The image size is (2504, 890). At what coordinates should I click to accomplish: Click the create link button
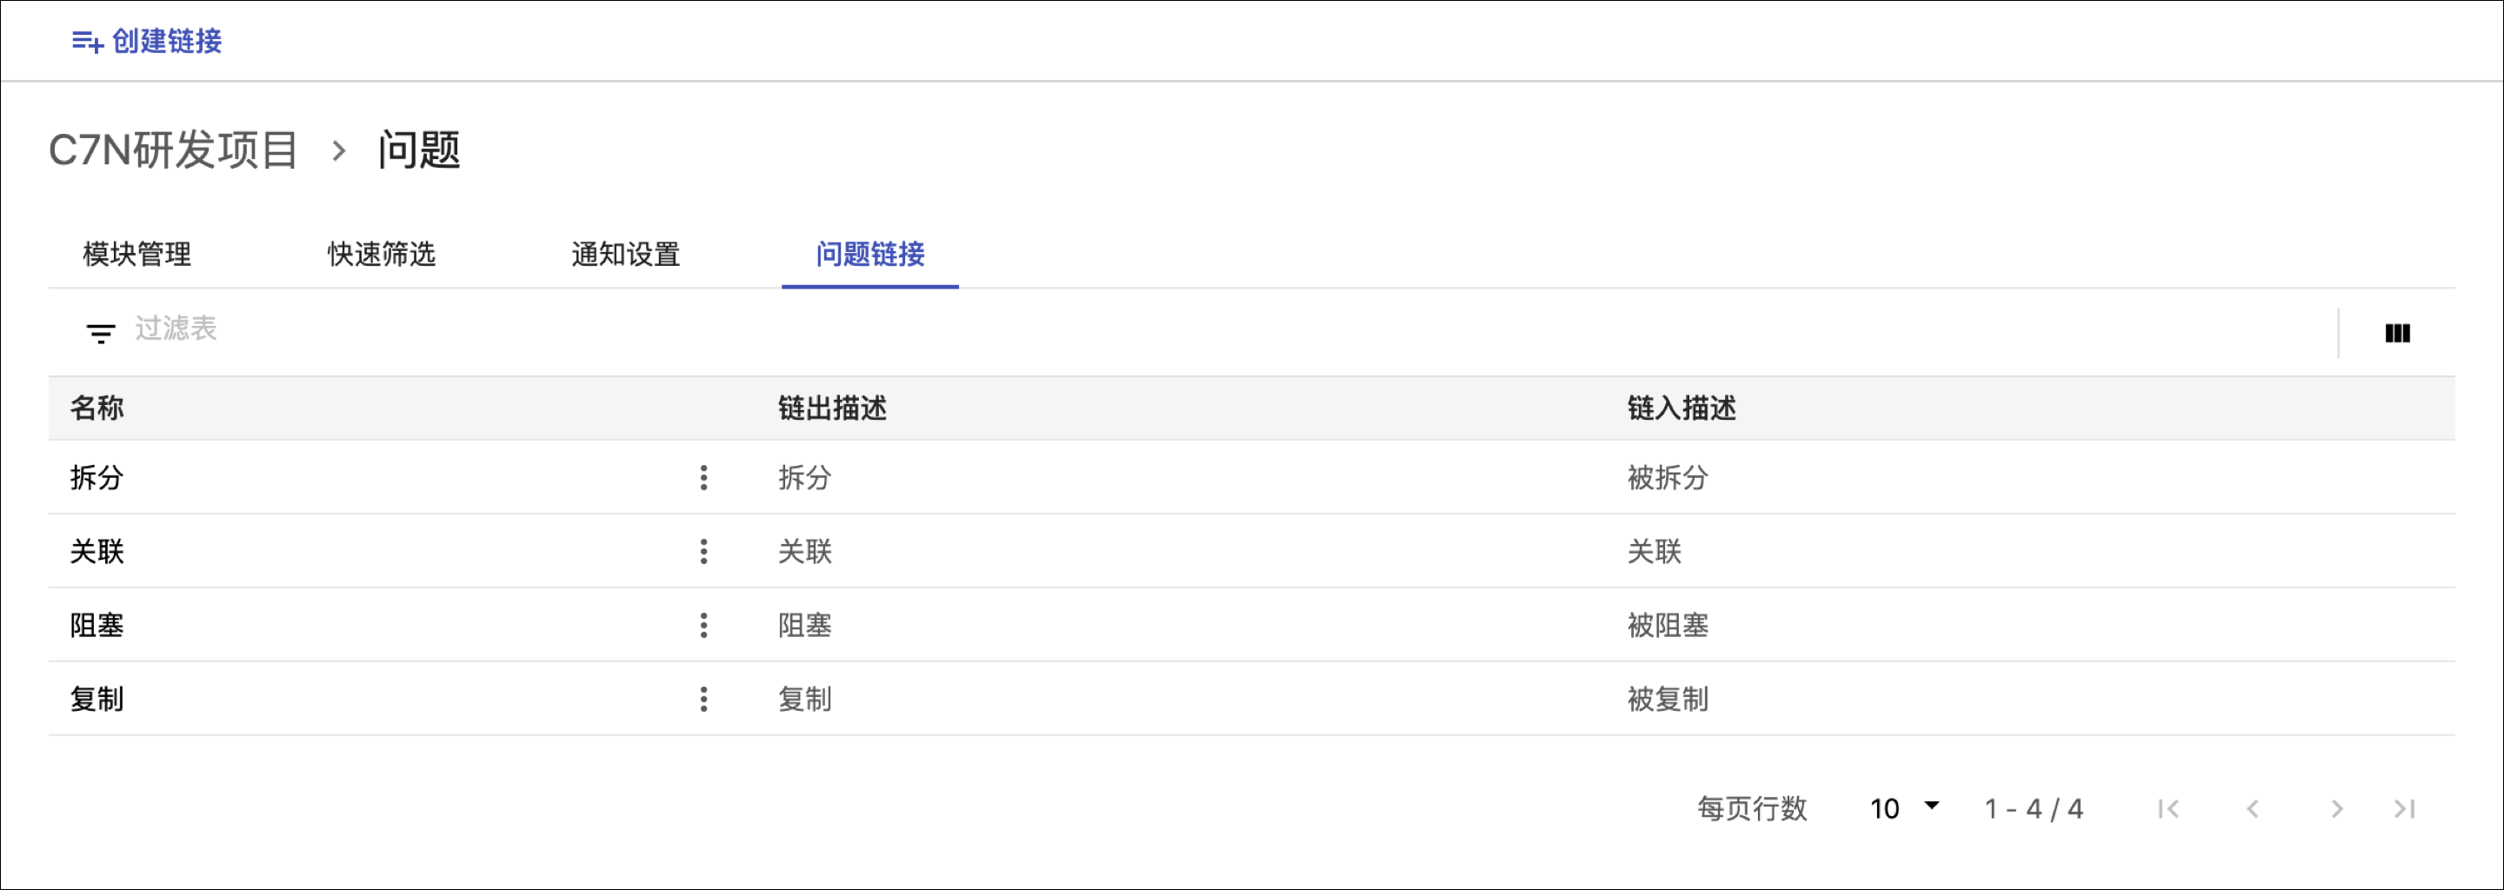click(148, 41)
